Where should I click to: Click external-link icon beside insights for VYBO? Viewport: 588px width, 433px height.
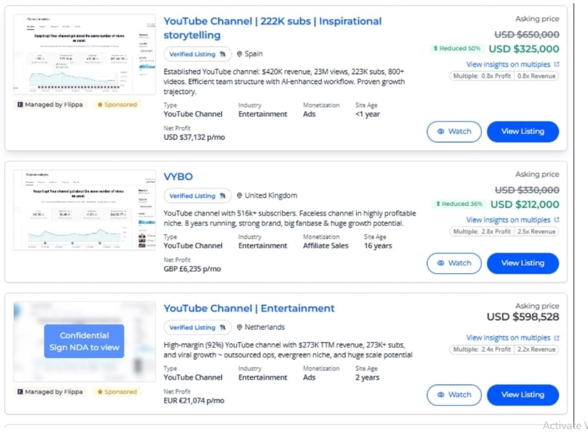(556, 220)
